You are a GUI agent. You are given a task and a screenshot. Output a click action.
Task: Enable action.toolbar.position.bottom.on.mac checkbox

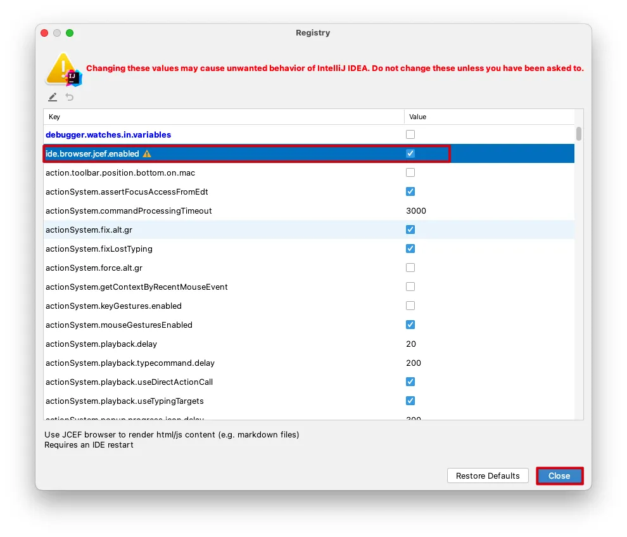410,172
